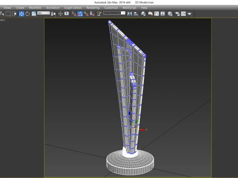Click the Use Pivot Point Center icon
The image size is (238, 178).
pyautogui.click(x=53, y=14)
